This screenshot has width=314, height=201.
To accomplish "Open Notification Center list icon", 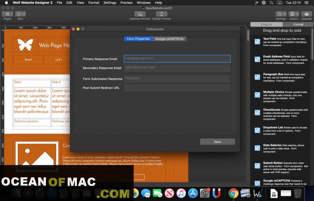I will [x=306, y=2].
